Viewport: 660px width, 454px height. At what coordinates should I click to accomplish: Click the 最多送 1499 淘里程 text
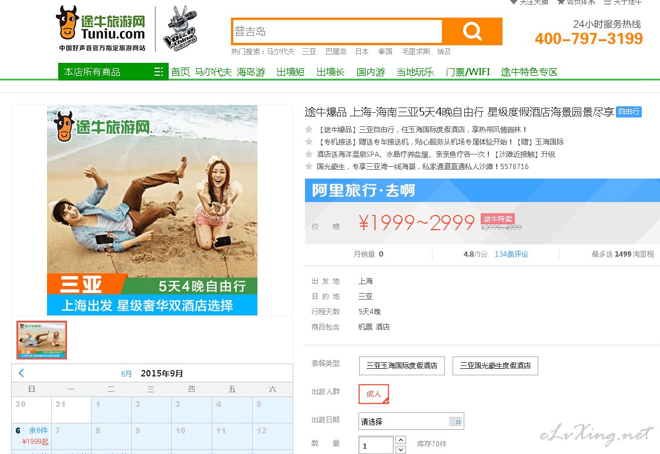622,254
